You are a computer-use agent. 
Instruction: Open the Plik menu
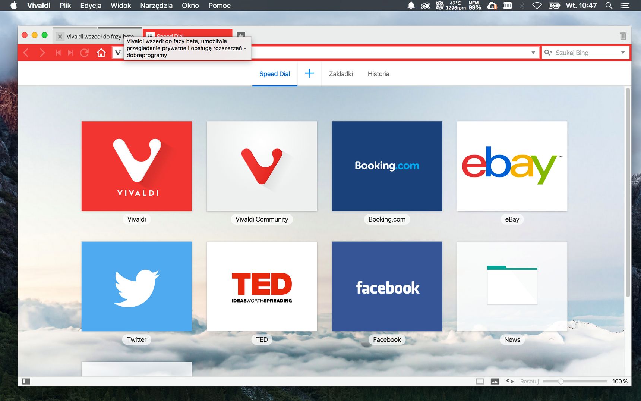(x=65, y=6)
